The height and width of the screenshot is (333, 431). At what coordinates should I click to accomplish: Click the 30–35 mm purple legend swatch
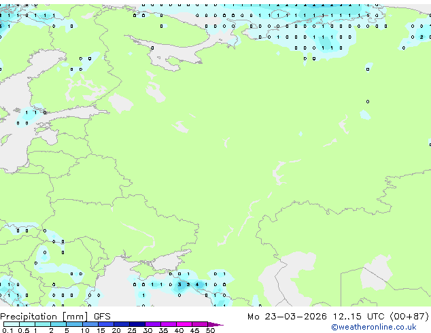153,324
